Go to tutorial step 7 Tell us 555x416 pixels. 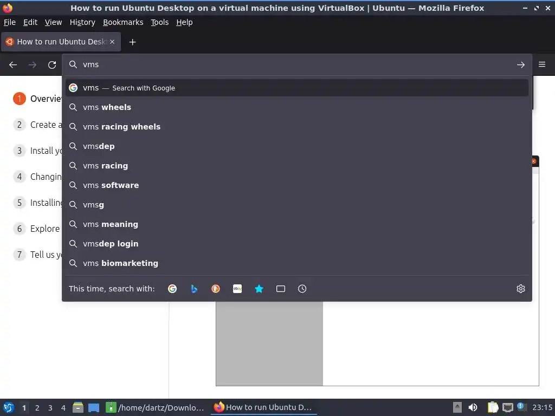tap(37, 255)
